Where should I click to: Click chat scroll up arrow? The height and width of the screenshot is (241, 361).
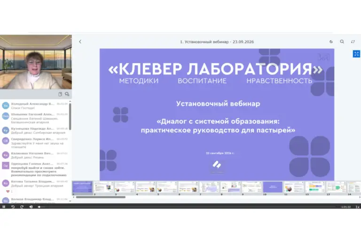70,101
